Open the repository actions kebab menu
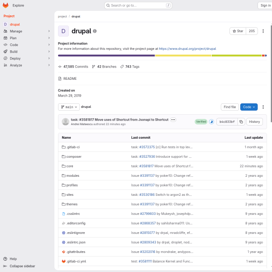Screen dimensions: 272x272 263,107
